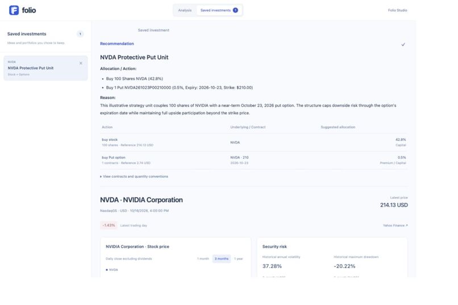Screen dimensions: 458x305
Task: Click the Security risk card title
Action: tap(274, 246)
